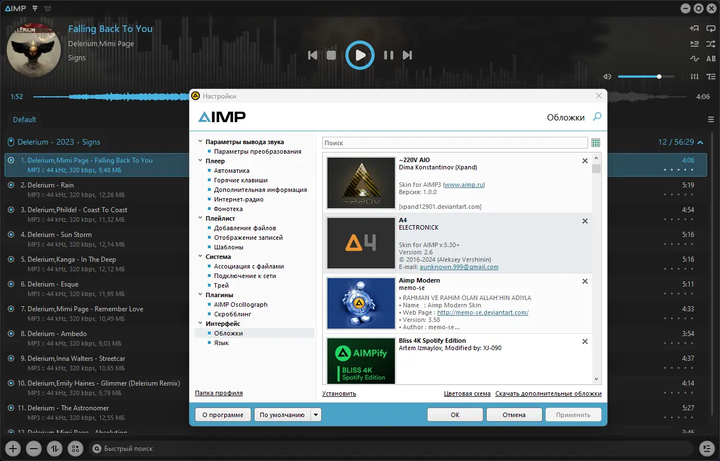Image resolution: width=720 pixels, height=461 pixels.
Task: Click the Установить link
Action: pos(339,393)
